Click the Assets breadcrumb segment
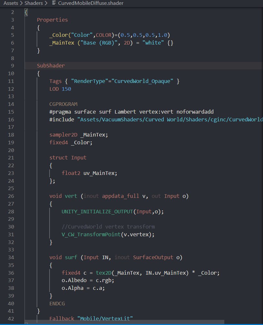 tap(11, 3)
